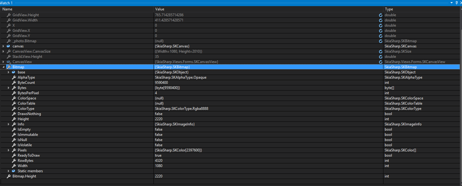
Task: Select the value 411.428571428571
Action: pyautogui.click(x=169, y=20)
